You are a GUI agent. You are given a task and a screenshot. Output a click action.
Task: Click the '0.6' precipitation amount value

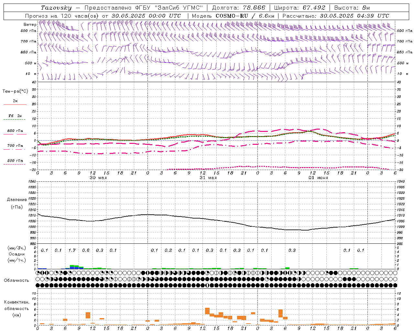[x=86, y=250]
